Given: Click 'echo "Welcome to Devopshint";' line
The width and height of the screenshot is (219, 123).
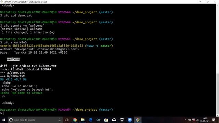Looking at the screenshot, I should pos(27,90).
